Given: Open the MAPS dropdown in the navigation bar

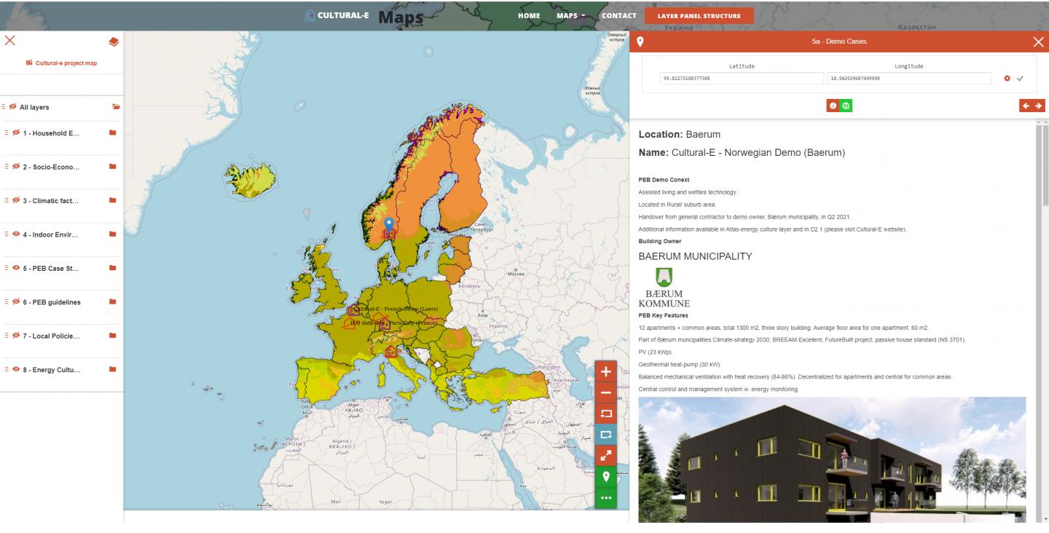Looking at the screenshot, I should [570, 15].
